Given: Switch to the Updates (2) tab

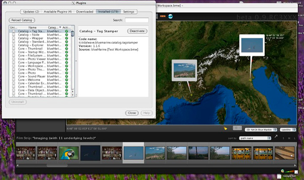Looking at the screenshot, I should pos(31,12).
